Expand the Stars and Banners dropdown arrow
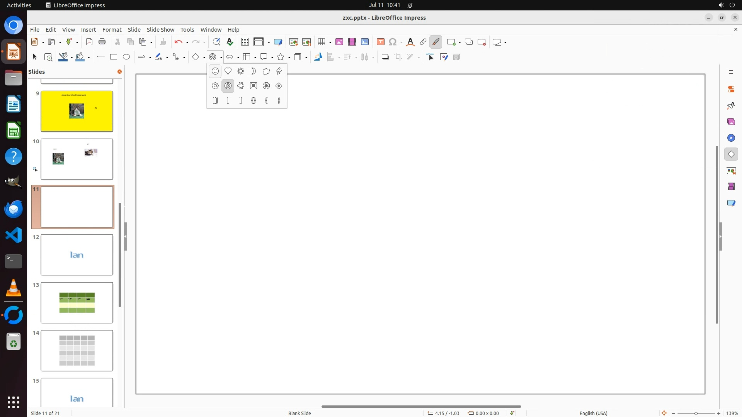Image resolution: width=742 pixels, height=417 pixels. point(289,58)
